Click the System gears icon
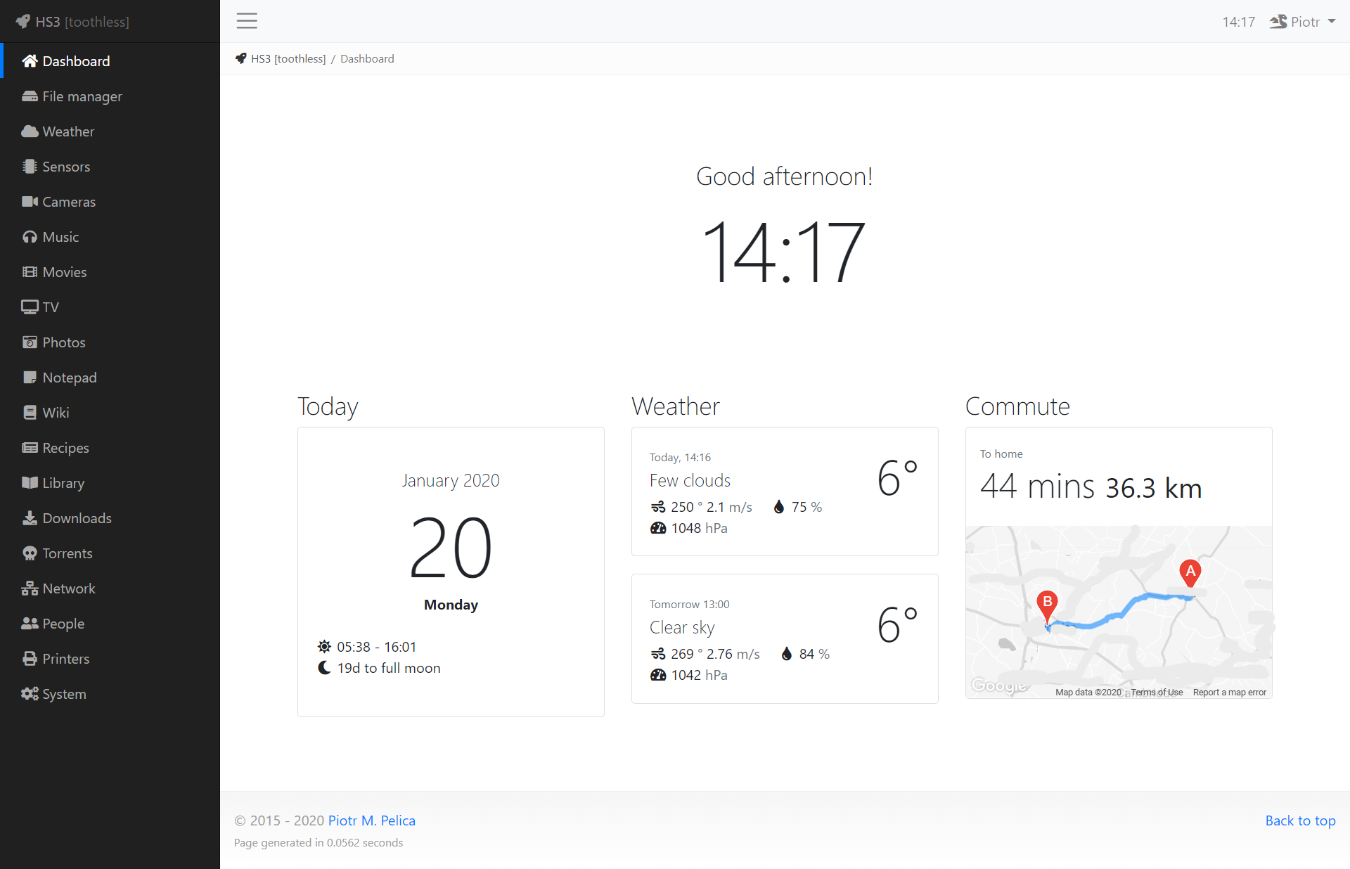Image resolution: width=1350 pixels, height=869 pixels. 30,694
